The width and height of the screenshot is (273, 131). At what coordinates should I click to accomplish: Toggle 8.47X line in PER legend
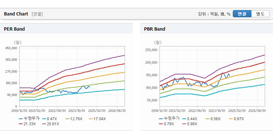tap(50, 119)
